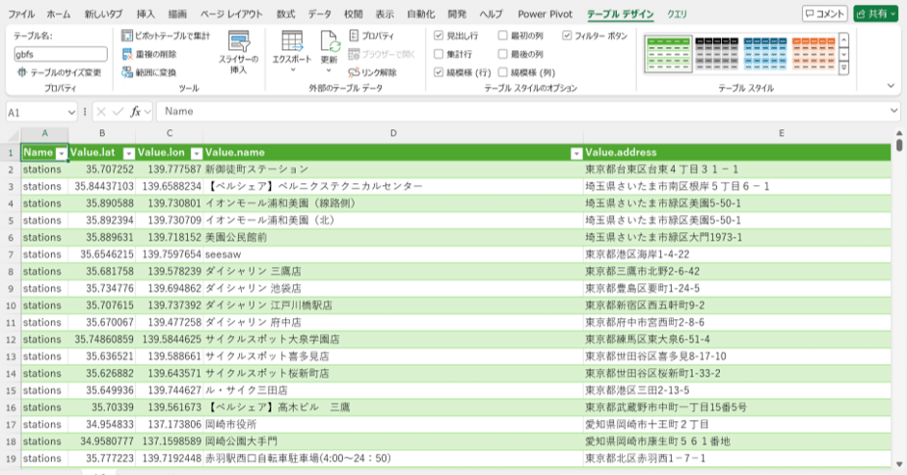Open the Name column filter dropdown
This screenshot has height=475, width=907.
[x=62, y=153]
